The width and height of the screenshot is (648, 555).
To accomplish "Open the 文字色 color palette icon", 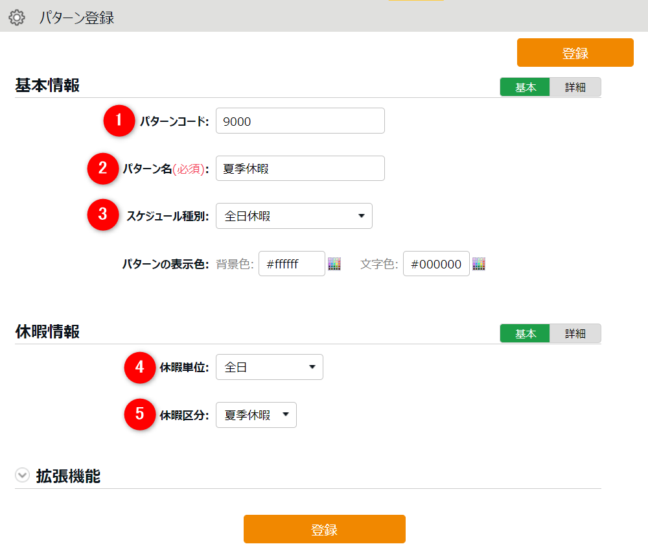I will pos(479,264).
